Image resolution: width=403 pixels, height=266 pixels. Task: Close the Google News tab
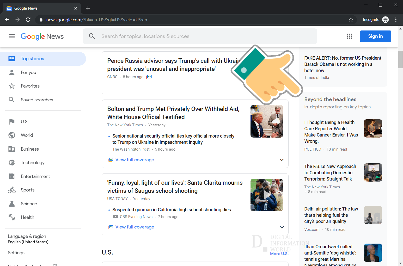point(76,8)
